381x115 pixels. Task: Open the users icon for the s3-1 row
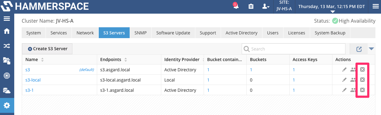click(x=353, y=90)
